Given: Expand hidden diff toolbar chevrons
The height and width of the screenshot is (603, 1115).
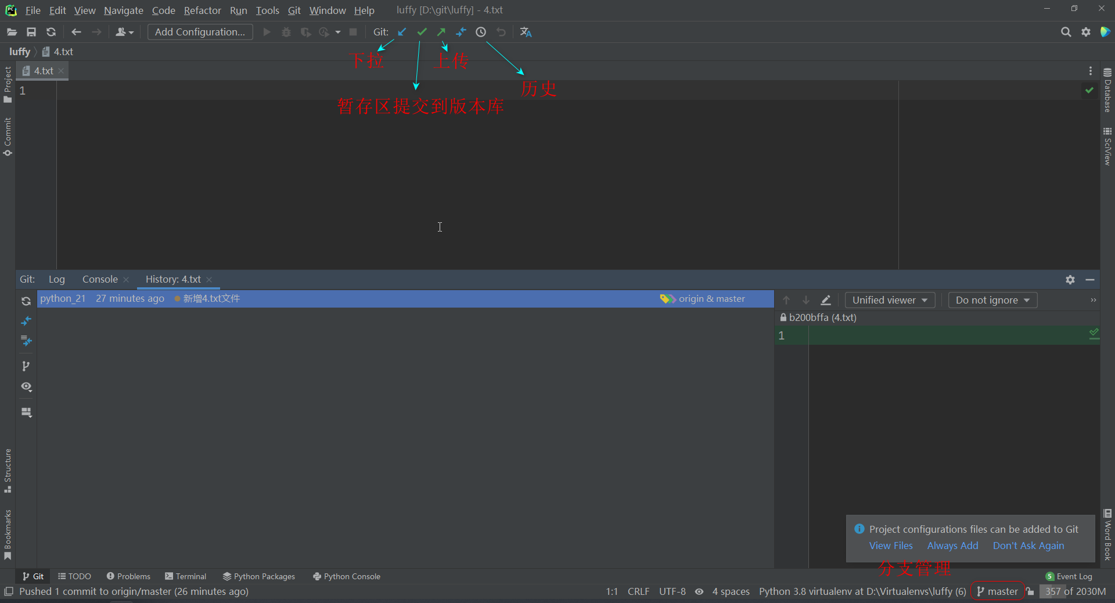Looking at the screenshot, I should [x=1093, y=300].
